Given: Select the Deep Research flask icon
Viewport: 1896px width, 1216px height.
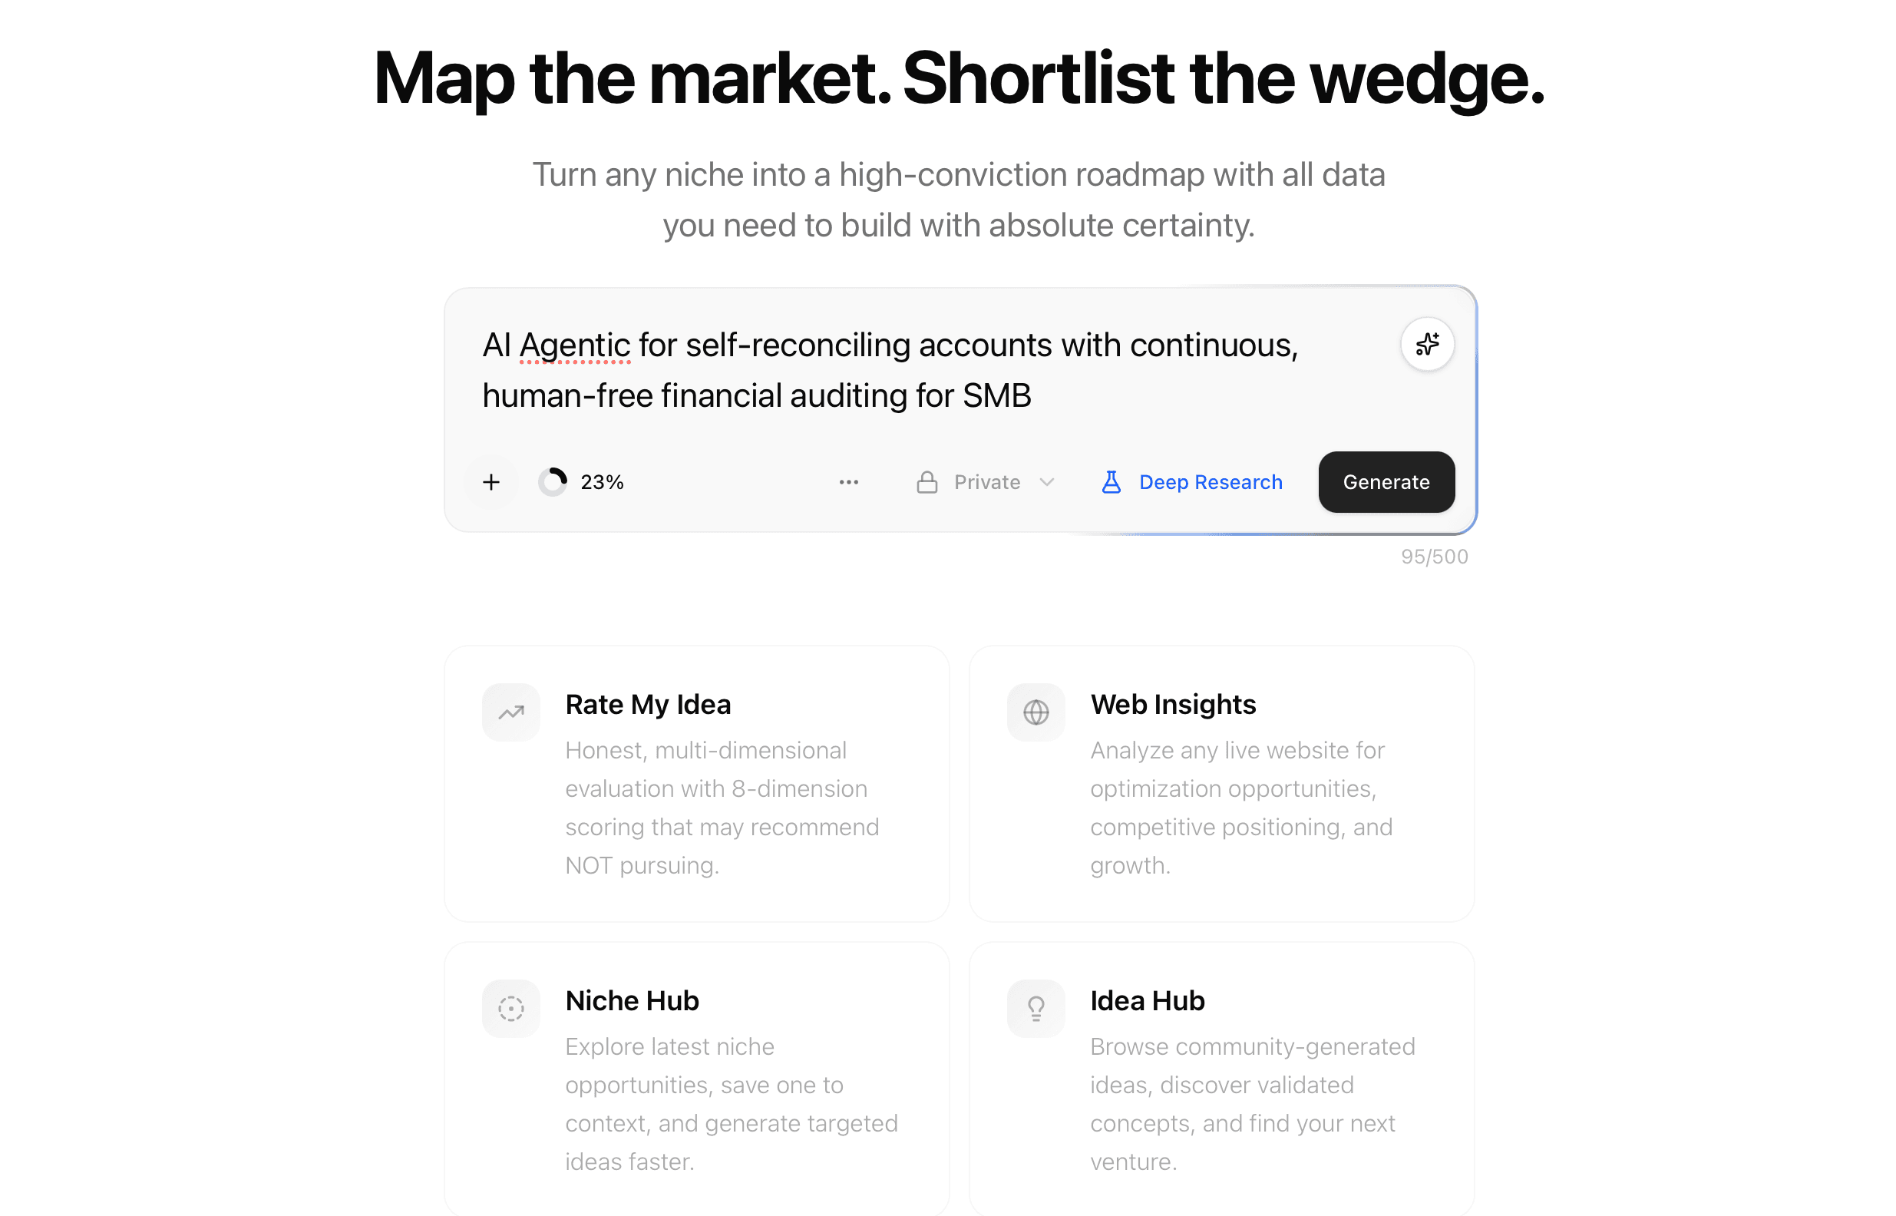Looking at the screenshot, I should pyautogui.click(x=1111, y=481).
